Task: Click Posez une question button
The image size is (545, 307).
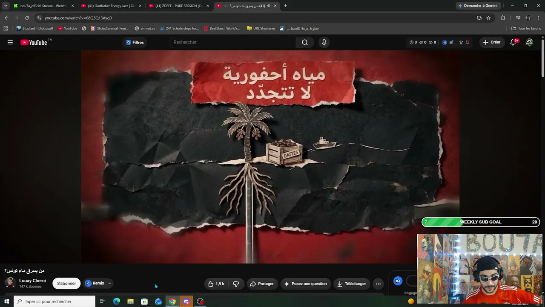Action: pyautogui.click(x=305, y=284)
